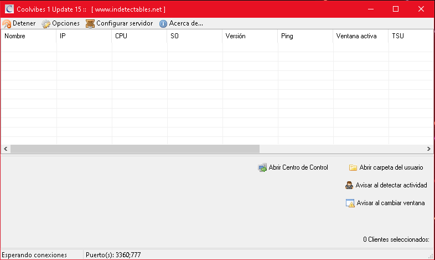Screen dimensions: 435x260
Task: Click the Abrir carpeta del usuario folder icon
Action: pos(353,167)
